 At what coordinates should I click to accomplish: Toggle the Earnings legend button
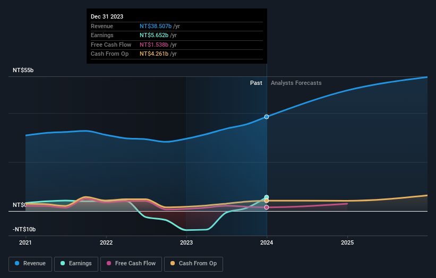(76, 264)
